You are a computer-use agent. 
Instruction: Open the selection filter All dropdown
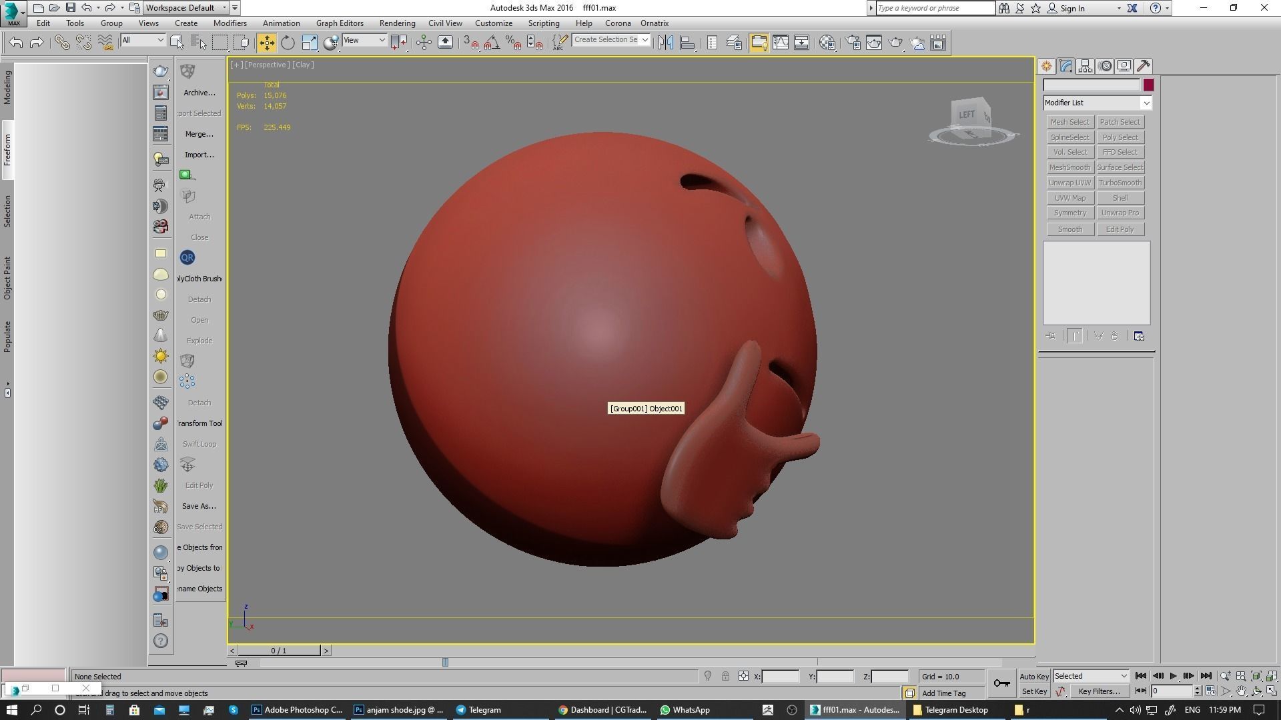coord(143,40)
